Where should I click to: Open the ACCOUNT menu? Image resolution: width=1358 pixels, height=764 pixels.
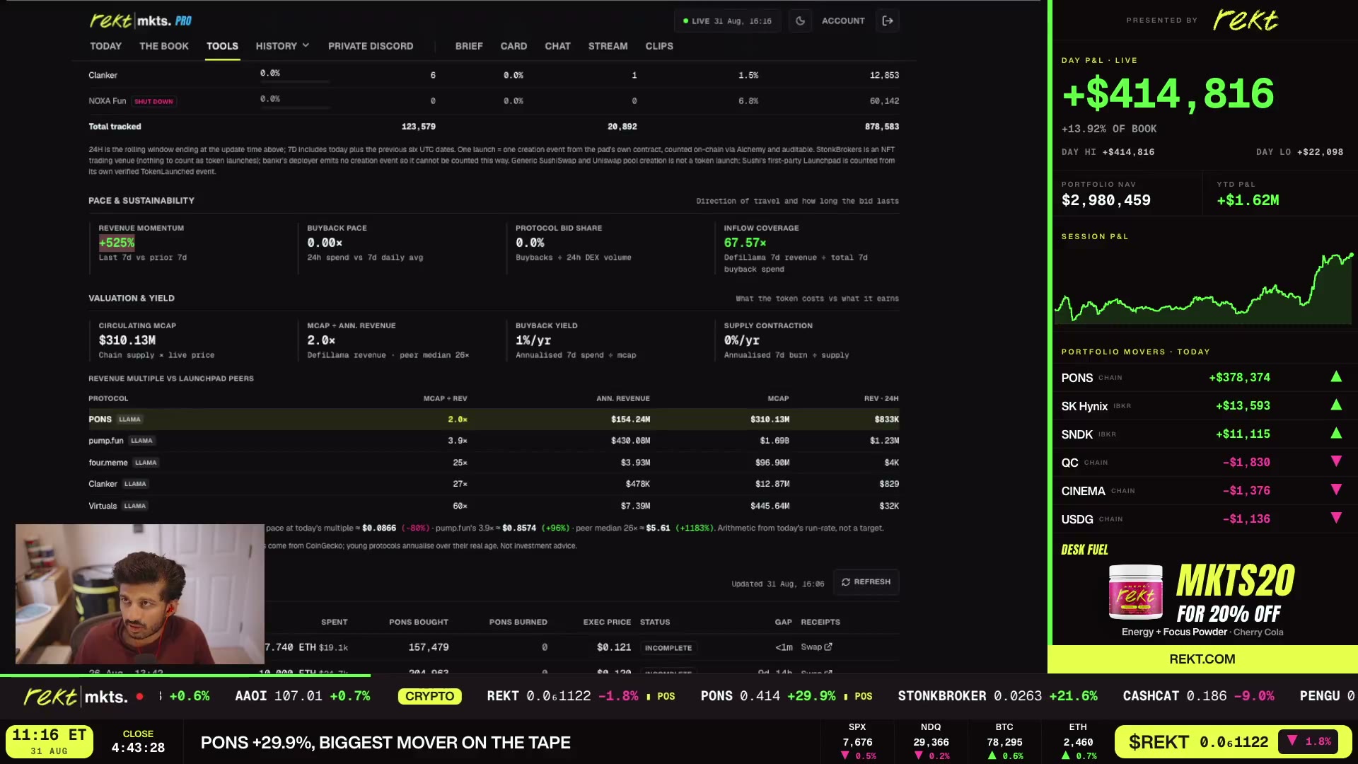coord(843,21)
